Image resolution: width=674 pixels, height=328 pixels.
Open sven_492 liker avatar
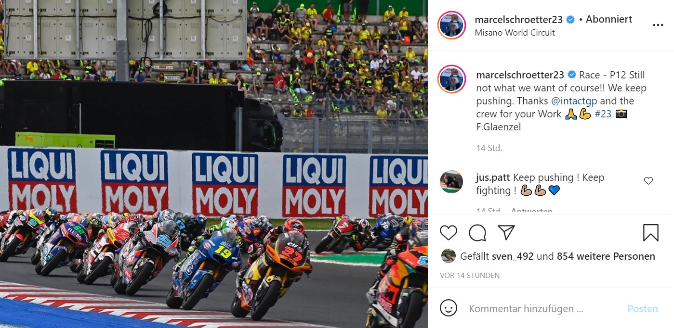(449, 256)
